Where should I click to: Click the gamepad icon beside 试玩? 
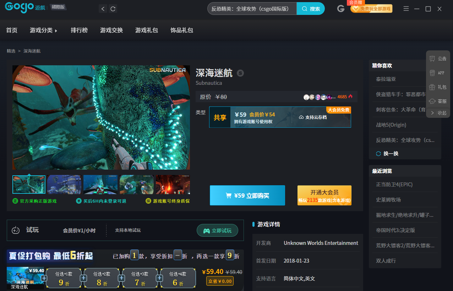(x=16, y=230)
